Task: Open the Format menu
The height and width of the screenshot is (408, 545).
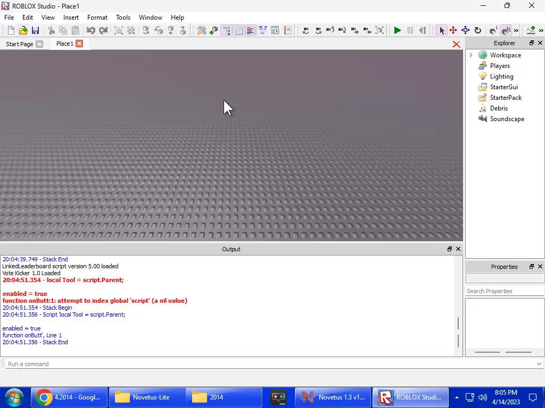Action: (97, 18)
